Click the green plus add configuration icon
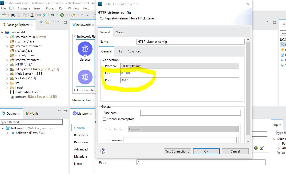This screenshot has height=174, width=286. tap(256, 148)
